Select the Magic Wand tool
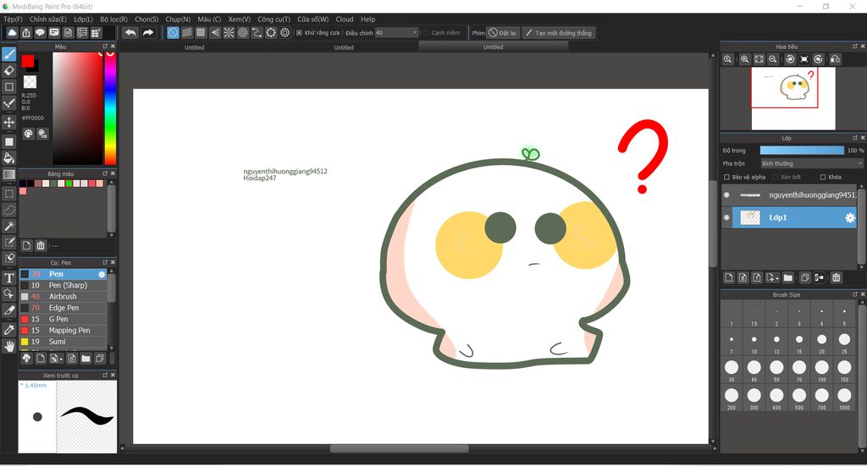The height and width of the screenshot is (466, 867). coord(8,226)
